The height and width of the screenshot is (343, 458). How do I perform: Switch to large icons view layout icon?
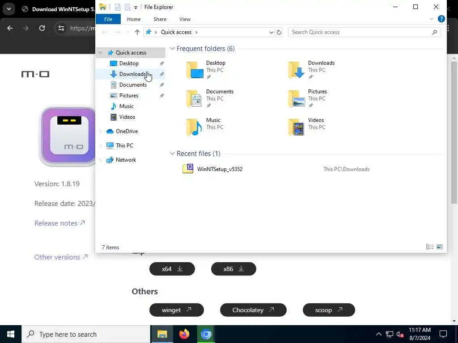(440, 247)
